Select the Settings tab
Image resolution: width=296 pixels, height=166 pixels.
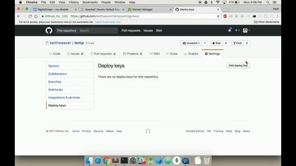[212, 53]
